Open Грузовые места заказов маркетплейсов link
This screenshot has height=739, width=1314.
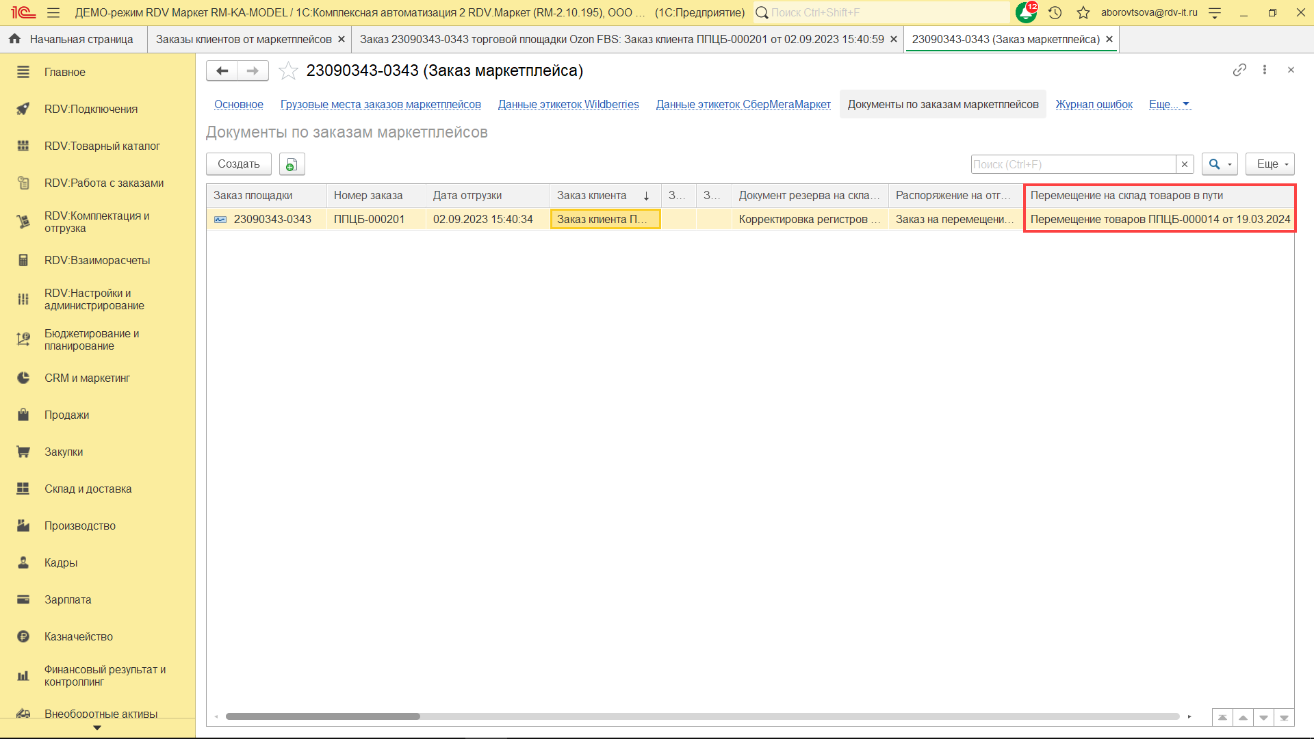(381, 104)
